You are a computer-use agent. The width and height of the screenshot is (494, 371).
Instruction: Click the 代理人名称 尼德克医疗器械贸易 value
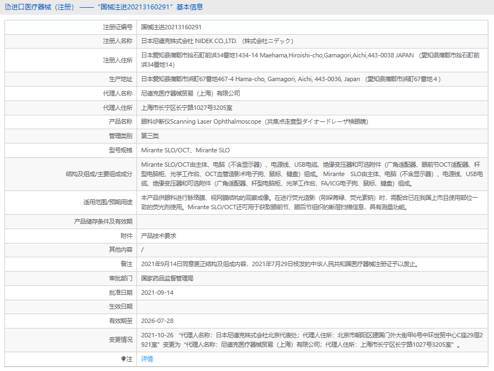coord(191,93)
